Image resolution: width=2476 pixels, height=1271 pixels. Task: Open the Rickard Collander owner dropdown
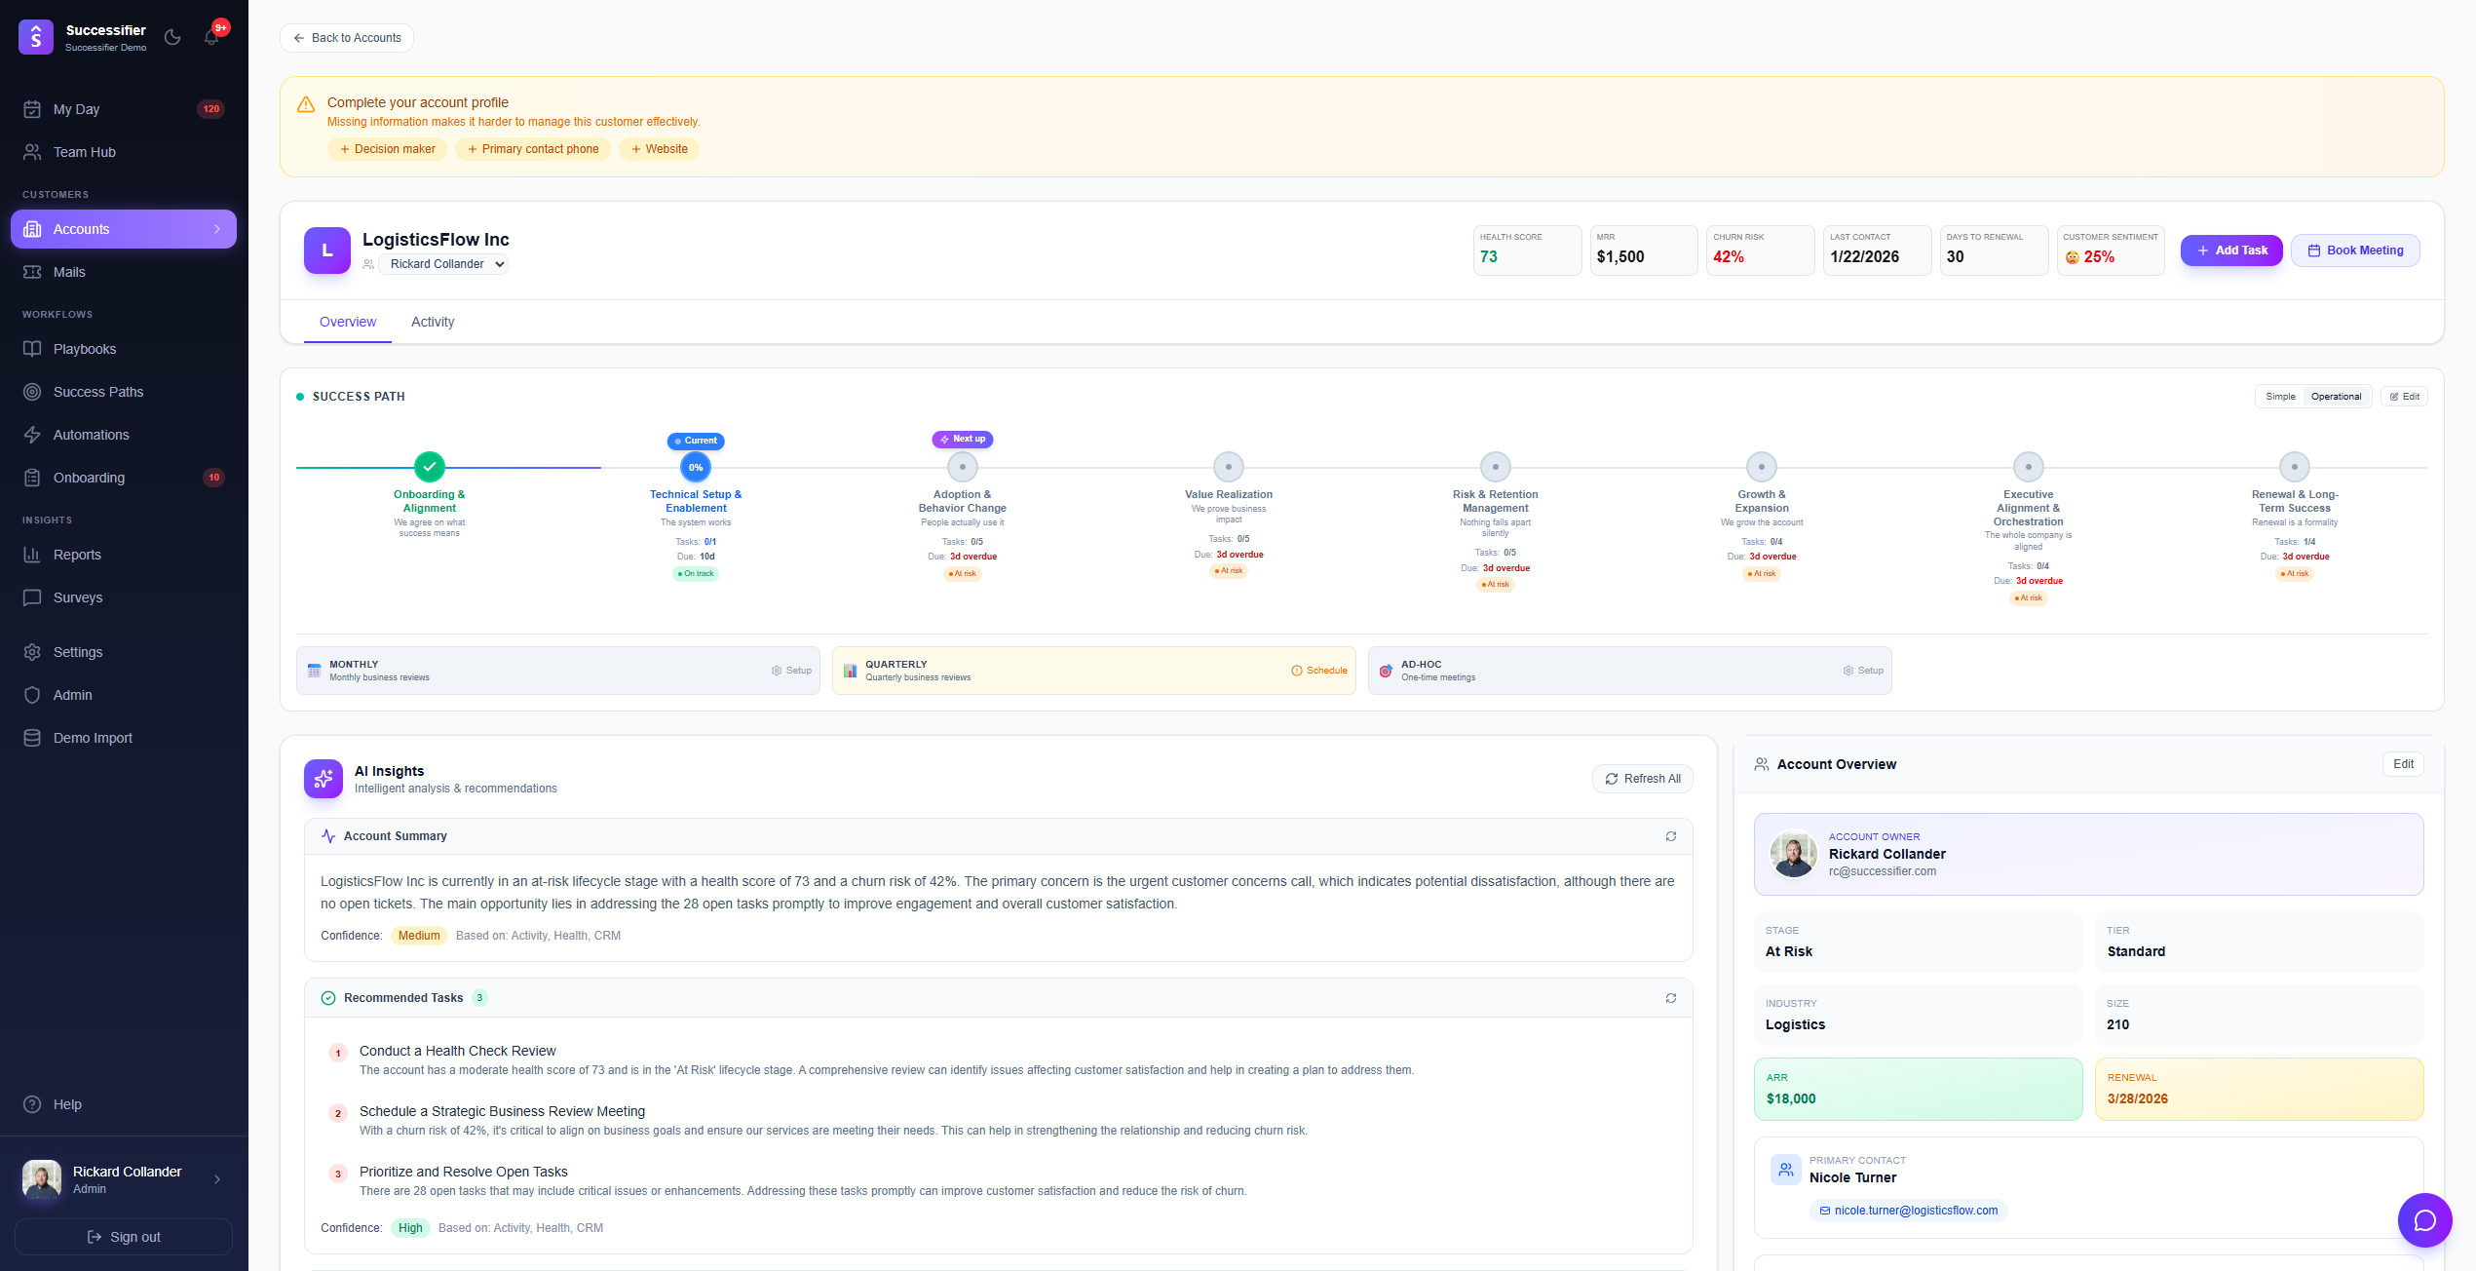pos(443,264)
